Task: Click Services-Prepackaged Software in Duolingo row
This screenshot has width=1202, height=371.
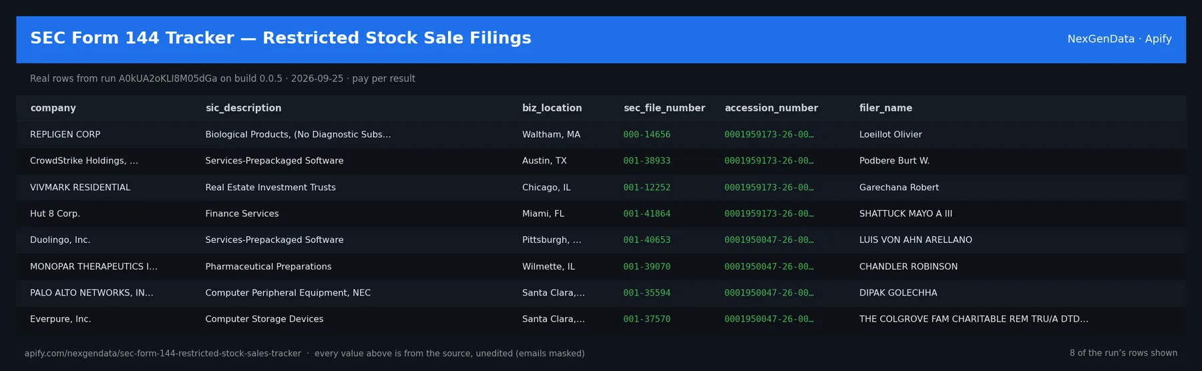Action: [274, 240]
